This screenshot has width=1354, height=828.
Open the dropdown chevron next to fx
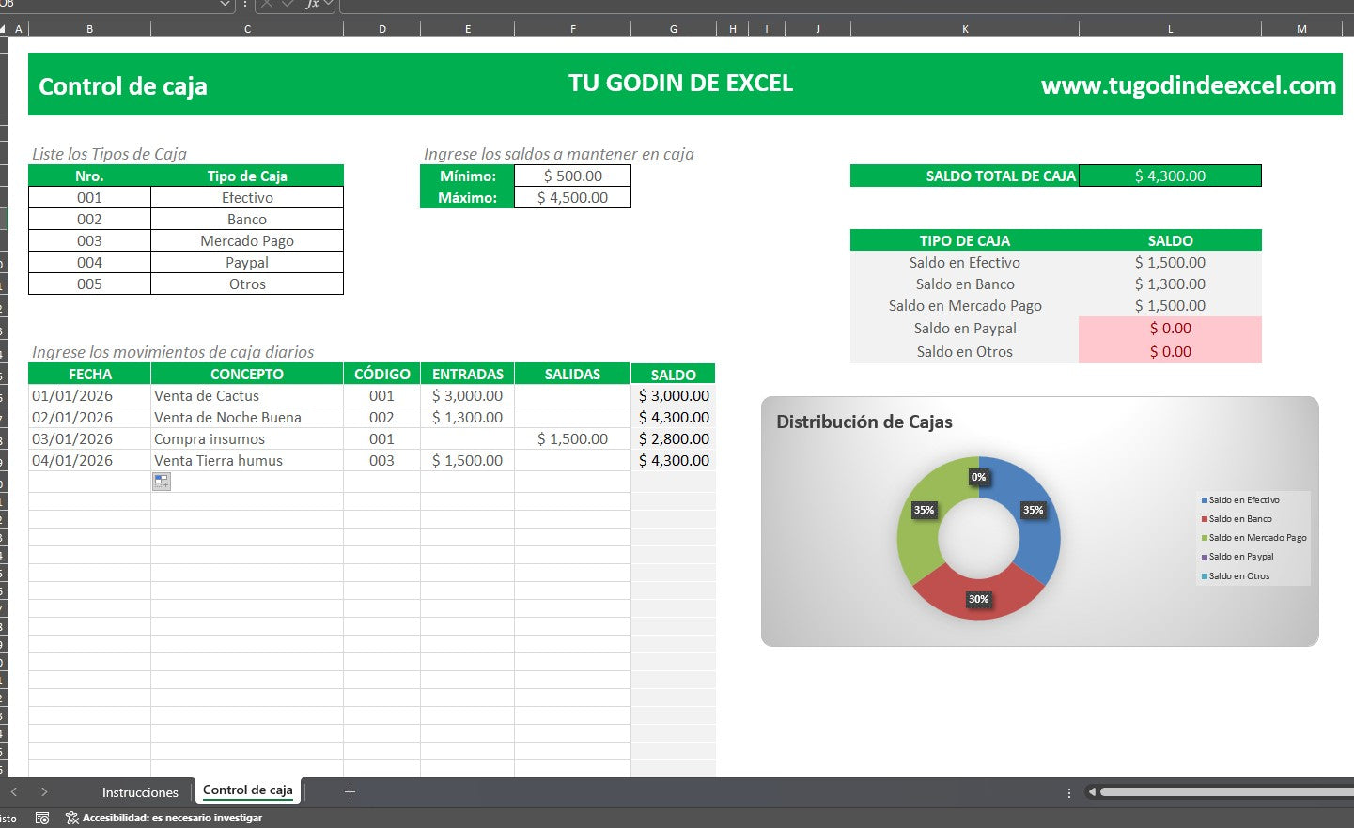click(x=329, y=4)
